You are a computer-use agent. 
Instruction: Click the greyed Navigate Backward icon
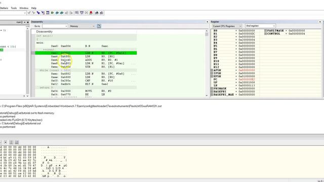pos(66,13)
